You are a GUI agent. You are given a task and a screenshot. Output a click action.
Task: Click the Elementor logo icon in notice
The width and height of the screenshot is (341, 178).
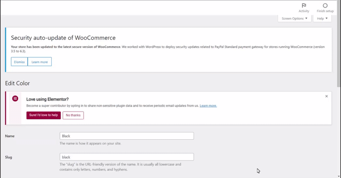point(15,99)
